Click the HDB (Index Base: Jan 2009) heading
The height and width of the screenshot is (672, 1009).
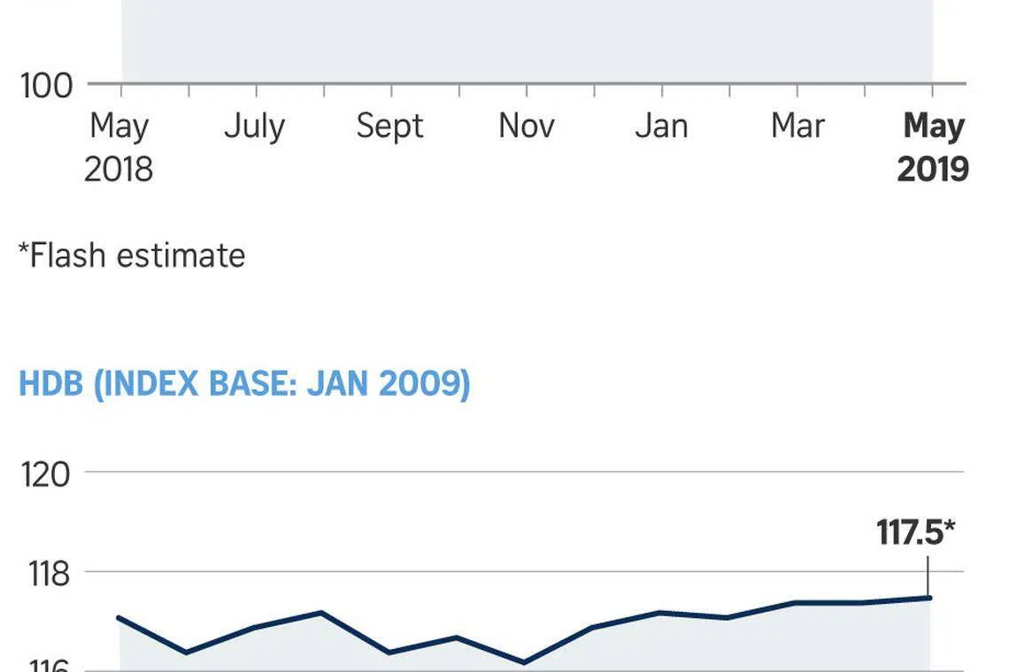[x=244, y=386]
